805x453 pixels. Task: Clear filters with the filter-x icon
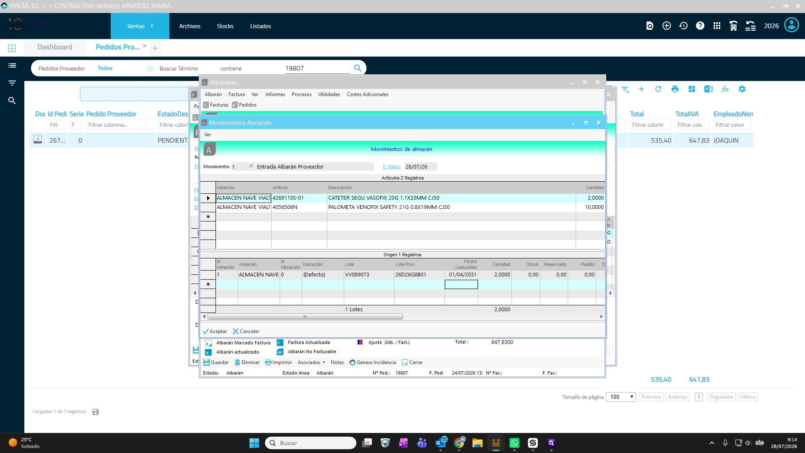pos(625,89)
